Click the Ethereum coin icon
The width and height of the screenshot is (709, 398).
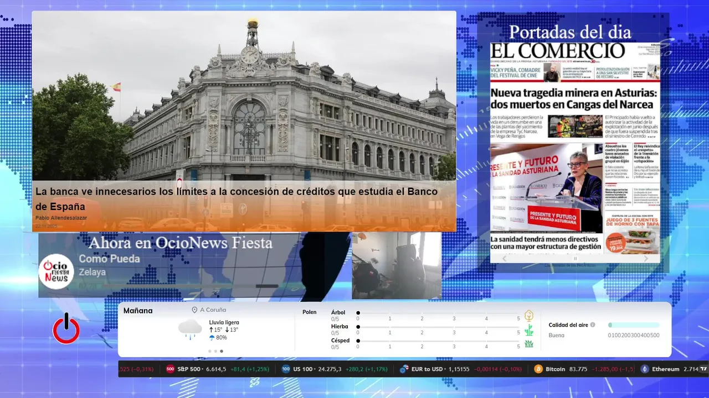645,369
